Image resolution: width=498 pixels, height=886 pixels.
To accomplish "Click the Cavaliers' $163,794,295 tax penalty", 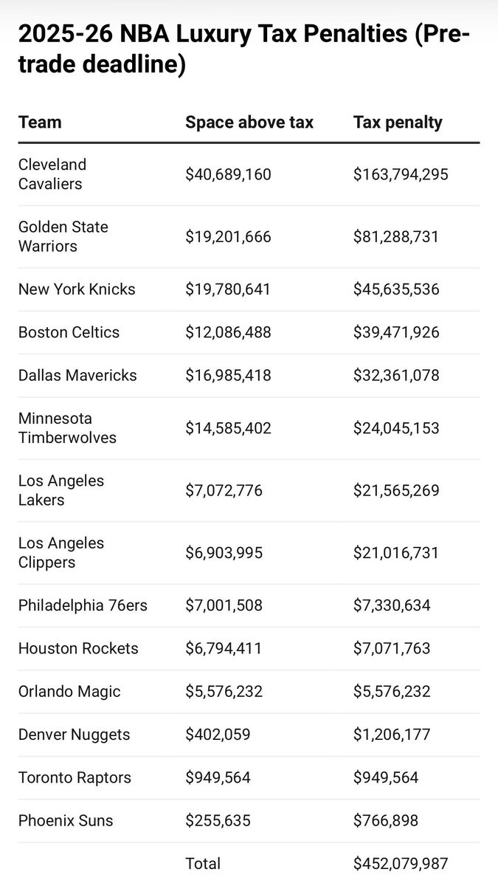I will pos(401,175).
